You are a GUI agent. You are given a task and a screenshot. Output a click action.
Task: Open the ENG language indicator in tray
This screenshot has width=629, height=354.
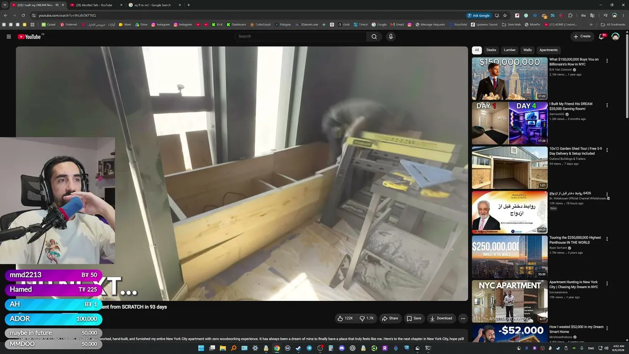click(591, 348)
